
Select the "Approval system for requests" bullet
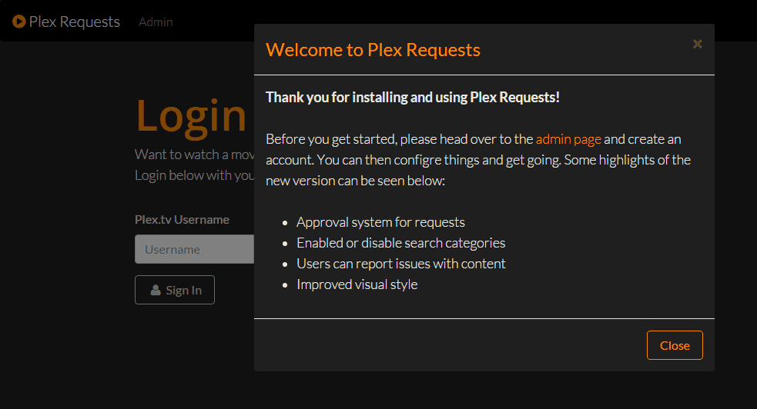380,222
